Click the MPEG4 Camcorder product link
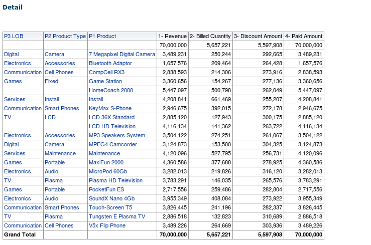Image resolution: width=371 pixels, height=245 pixels. coord(112,144)
